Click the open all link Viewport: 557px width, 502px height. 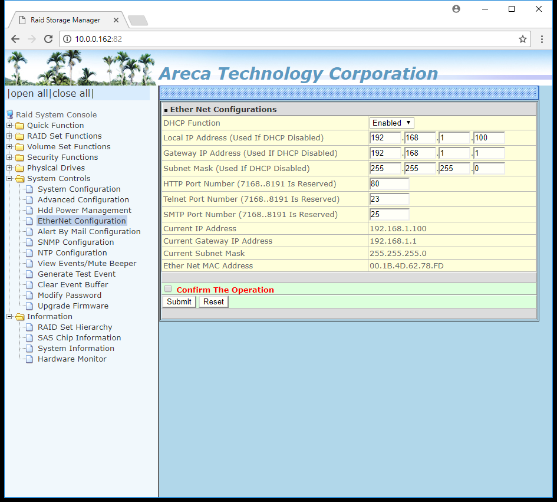[29, 94]
